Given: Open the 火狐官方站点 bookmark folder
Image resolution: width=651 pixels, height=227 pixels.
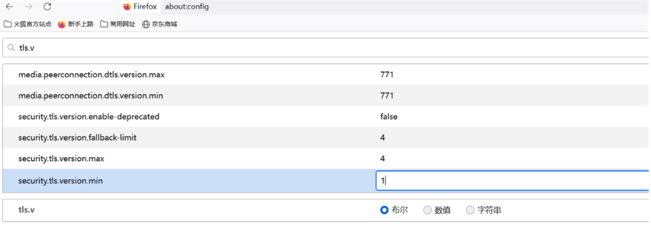Looking at the screenshot, I should tap(27, 24).
